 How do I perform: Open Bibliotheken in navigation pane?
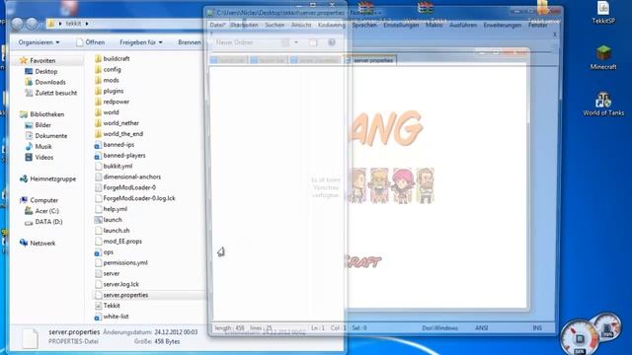pyautogui.click(x=41, y=114)
